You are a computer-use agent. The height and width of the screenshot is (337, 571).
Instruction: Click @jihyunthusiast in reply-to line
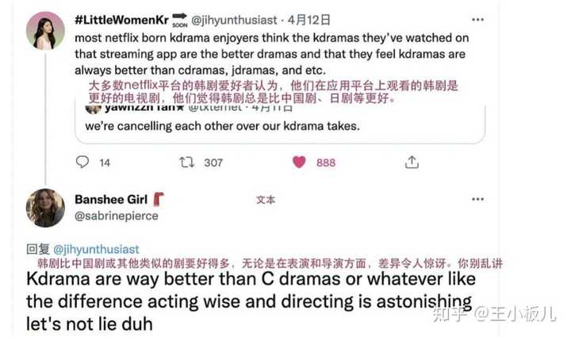[97, 249]
